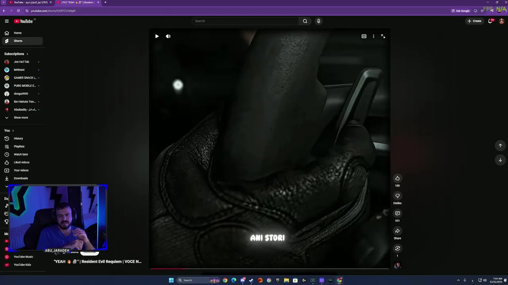Open Your videos
Viewport: 508px width, 285px height.
(x=22, y=170)
